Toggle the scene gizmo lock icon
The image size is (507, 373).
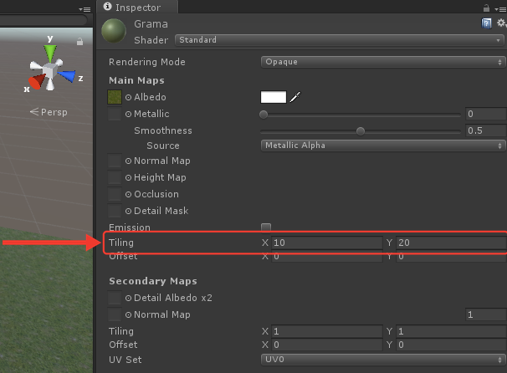(x=79, y=42)
